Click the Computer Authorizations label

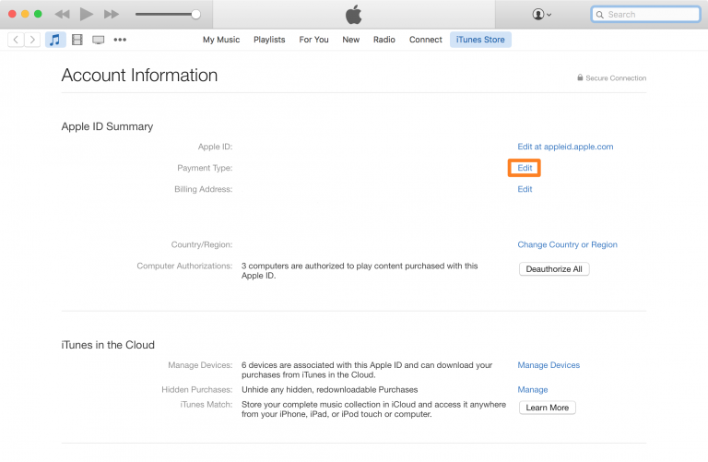click(x=184, y=266)
